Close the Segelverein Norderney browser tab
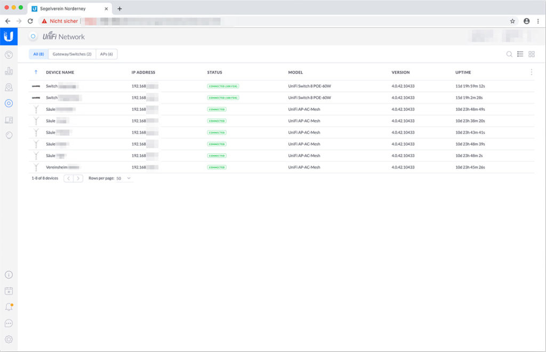The height and width of the screenshot is (352, 546). [x=106, y=9]
